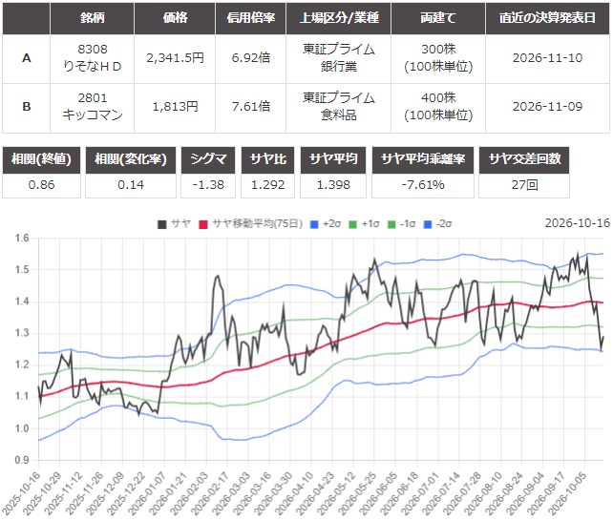Click the サヤ比 stat header
Viewport: 613px width, 521px height.
(x=267, y=159)
